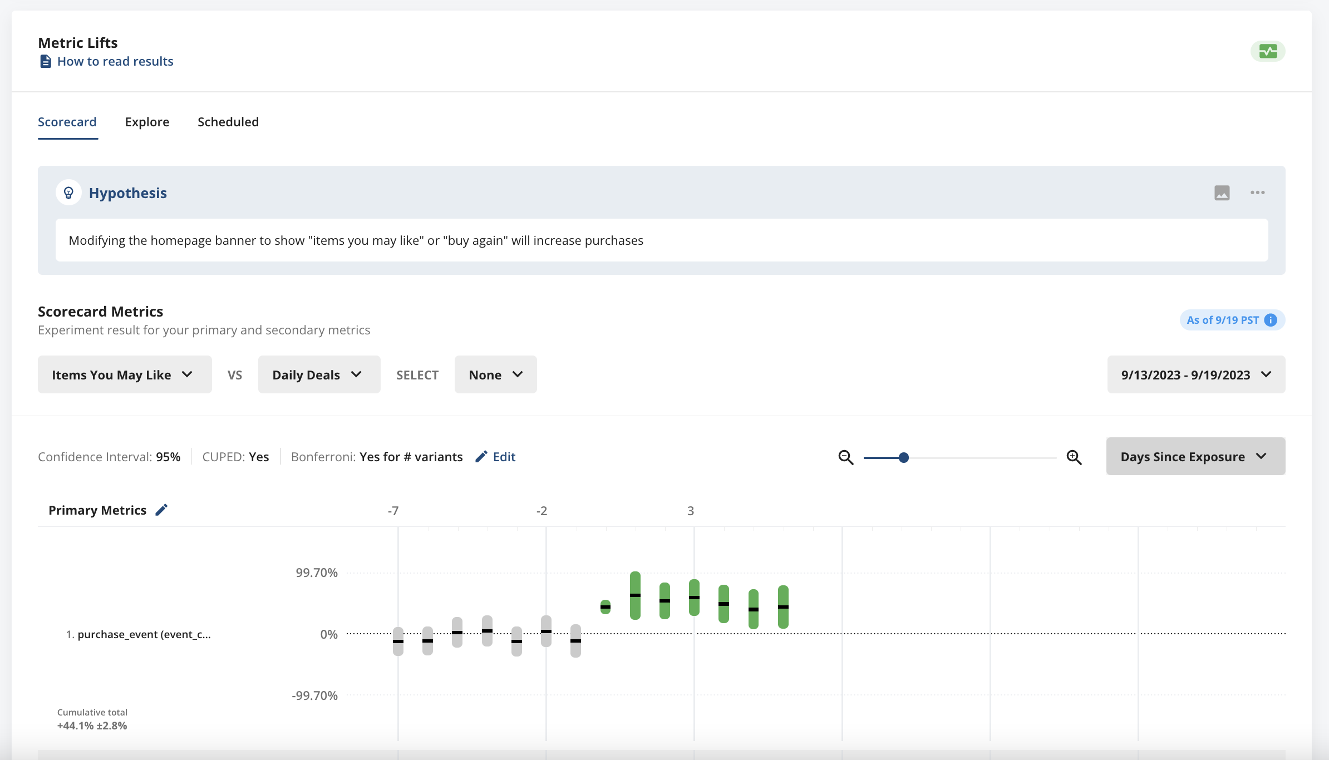
Task: Click the Hypothesis overflow menu icon
Action: [1258, 193]
